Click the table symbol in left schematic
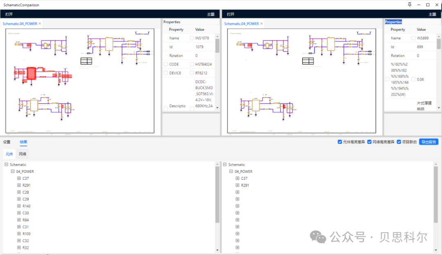 coord(86,61)
